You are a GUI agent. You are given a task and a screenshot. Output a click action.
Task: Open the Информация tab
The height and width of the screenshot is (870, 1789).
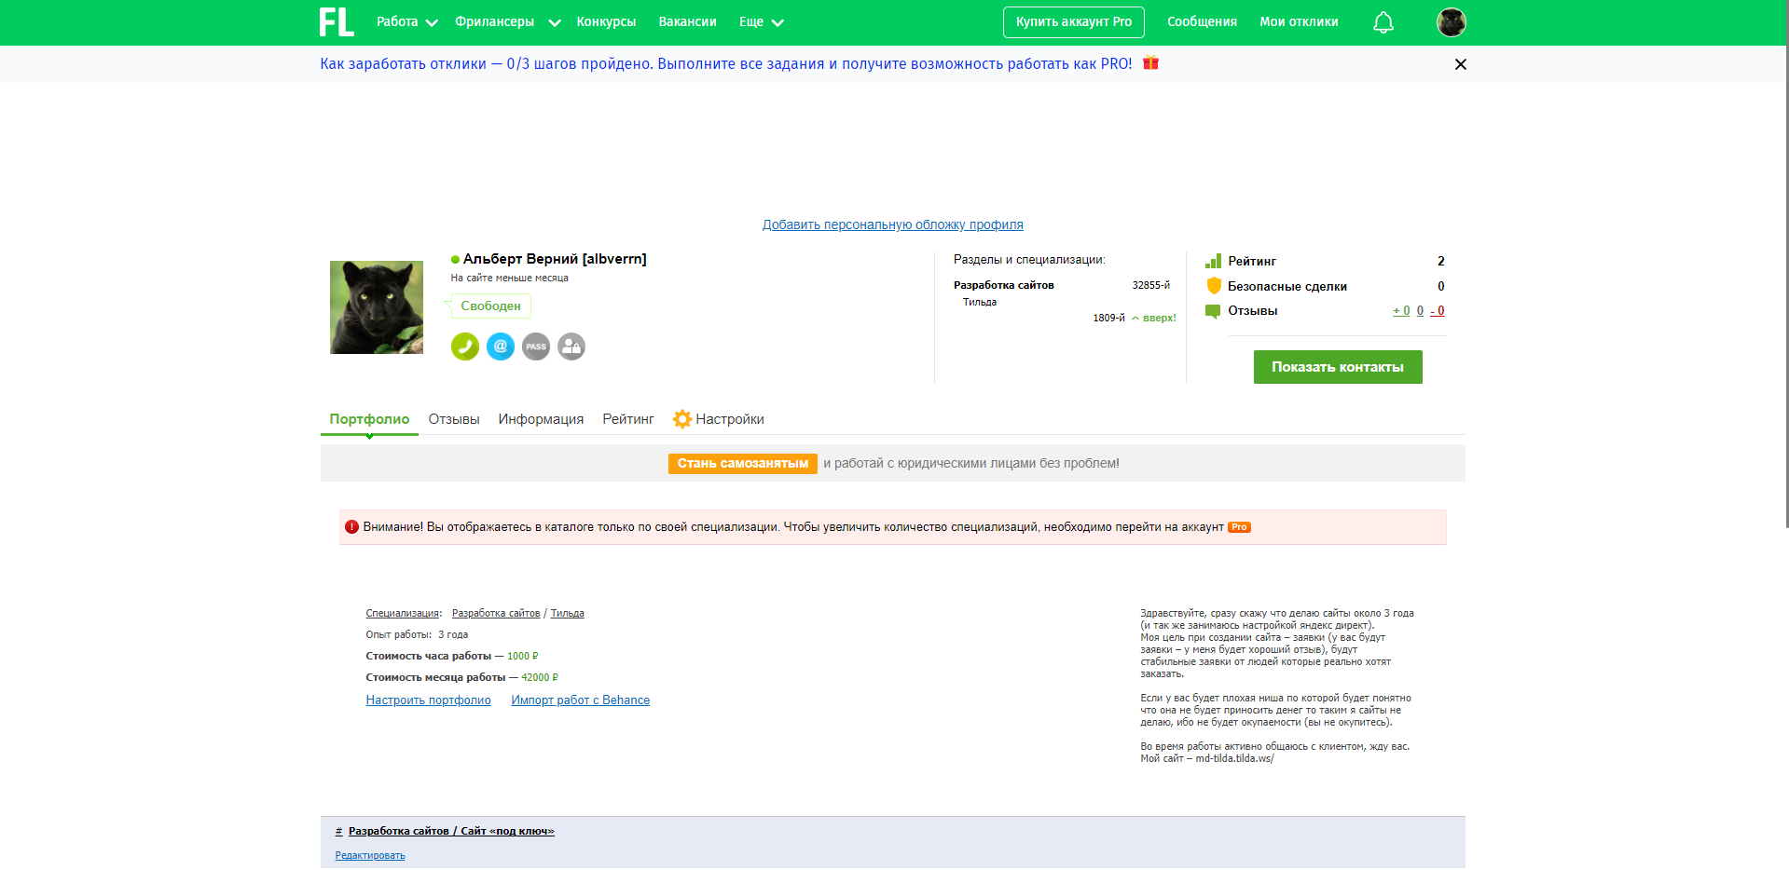click(541, 419)
